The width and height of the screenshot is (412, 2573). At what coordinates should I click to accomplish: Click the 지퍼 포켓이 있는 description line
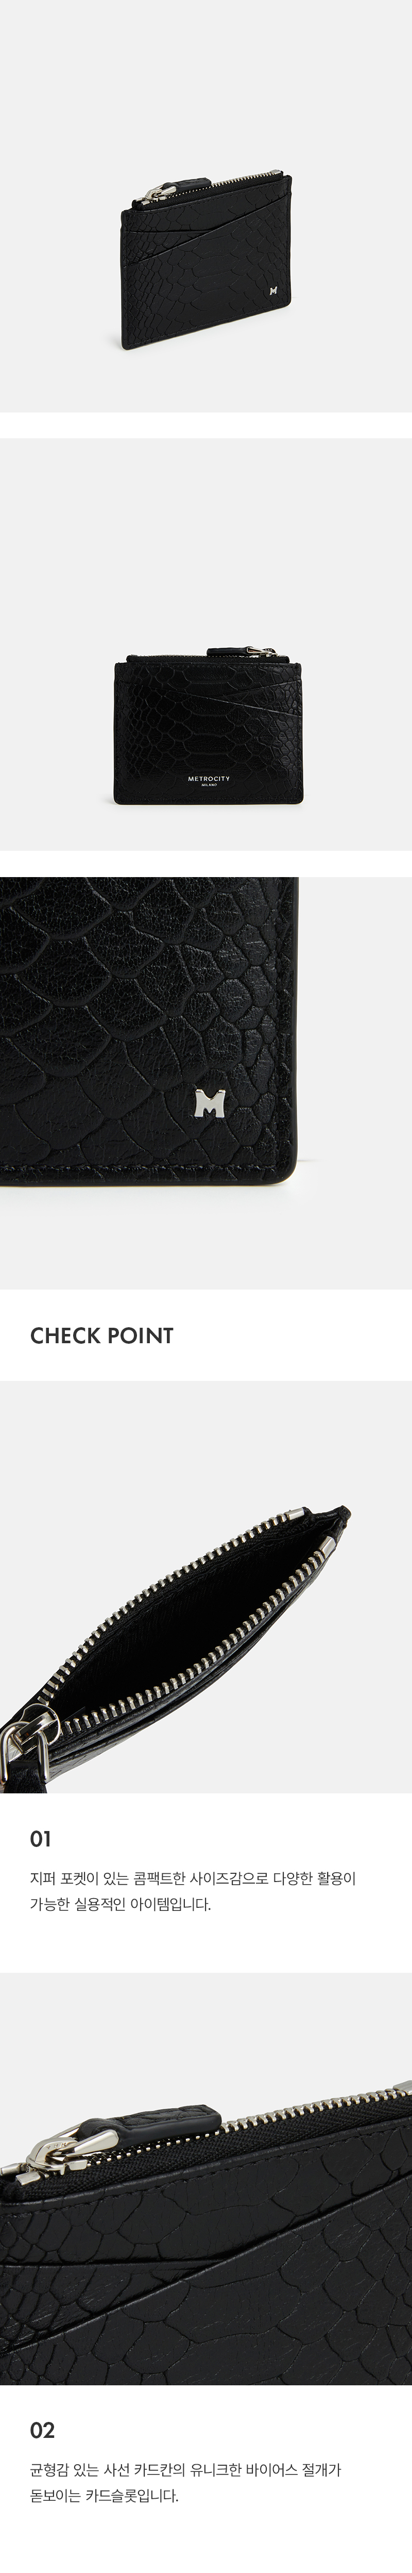pos(194,1879)
